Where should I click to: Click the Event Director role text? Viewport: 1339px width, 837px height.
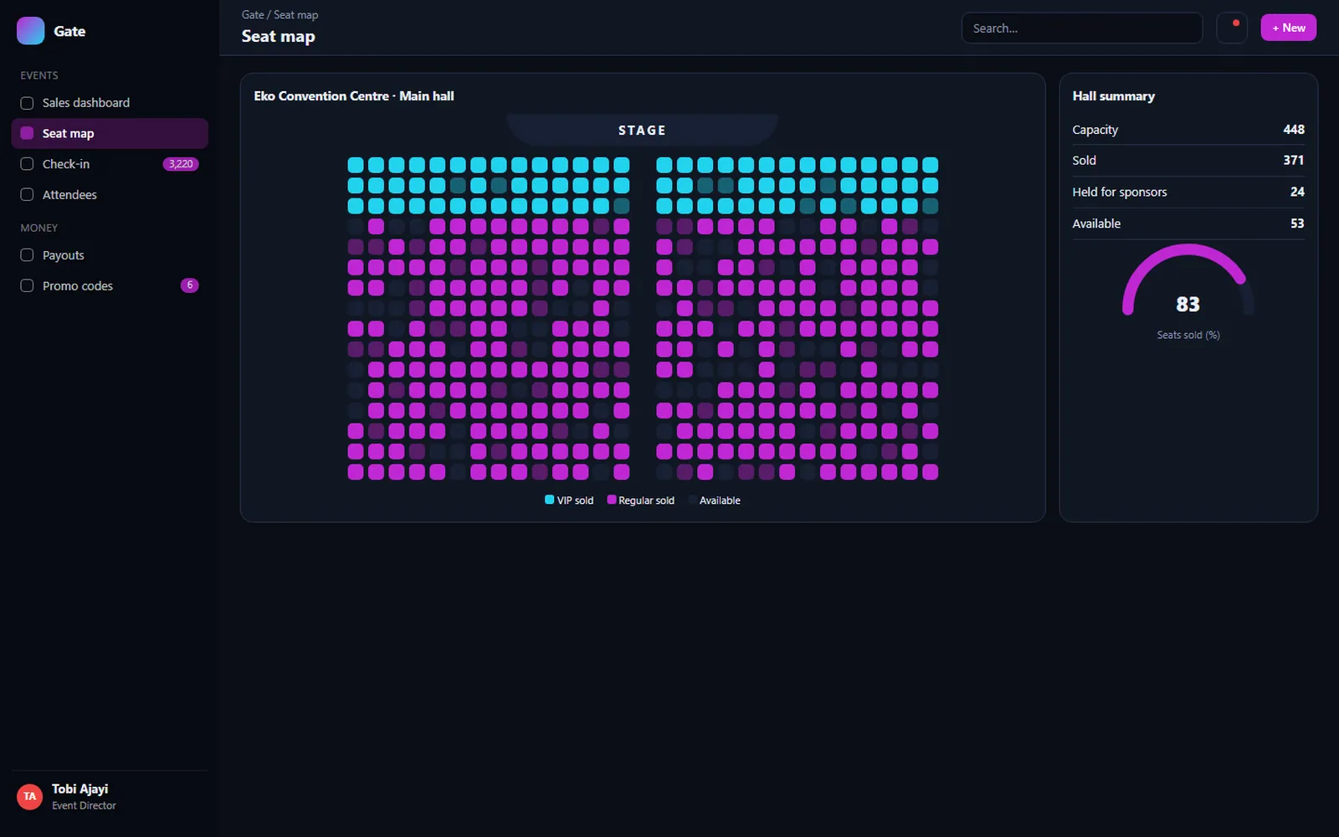(x=84, y=806)
